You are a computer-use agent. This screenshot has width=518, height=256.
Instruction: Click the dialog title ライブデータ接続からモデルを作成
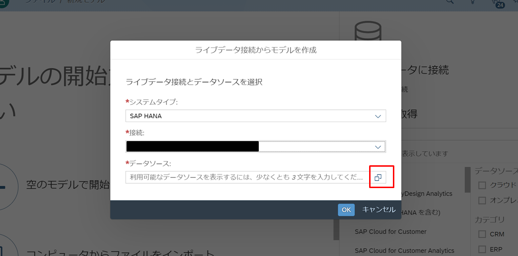point(256,50)
